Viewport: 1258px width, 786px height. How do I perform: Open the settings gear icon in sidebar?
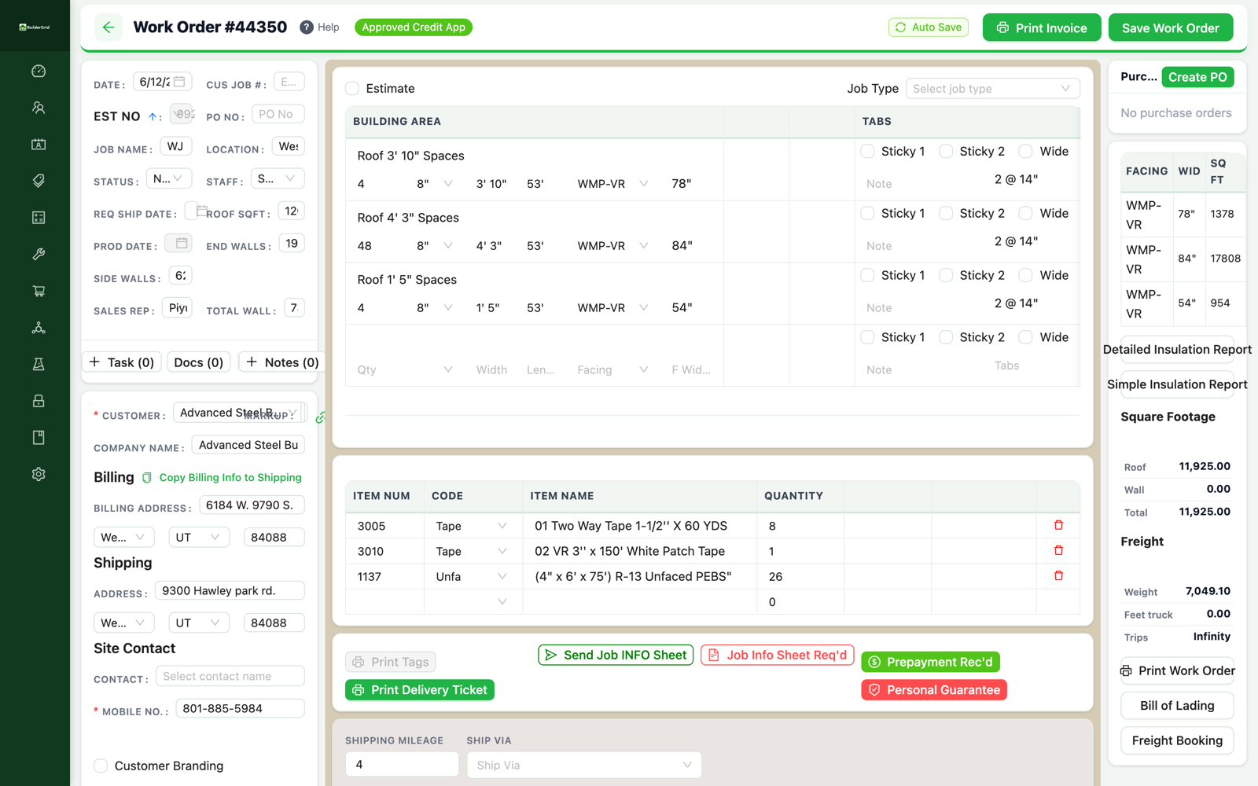tap(39, 474)
